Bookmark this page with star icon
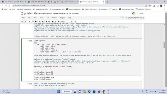This screenshot has width=167, height=94. click(x=150, y=6)
